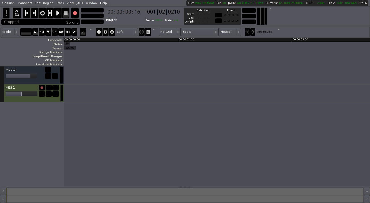The height and width of the screenshot is (203, 370).
Task: Click the zoom in plus icon
Action: tap(106, 32)
